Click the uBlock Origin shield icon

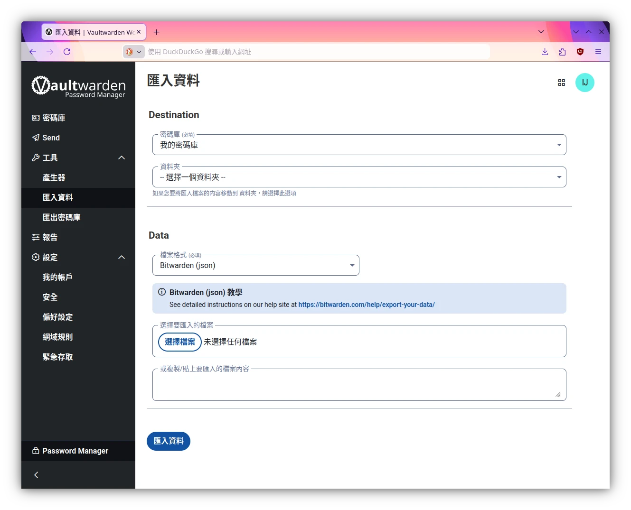(x=580, y=52)
